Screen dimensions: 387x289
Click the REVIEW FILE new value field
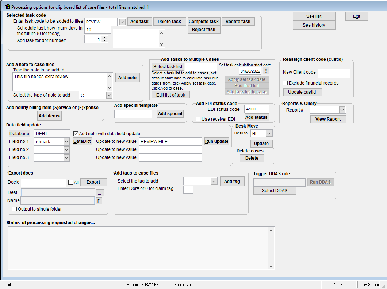pos(170,142)
